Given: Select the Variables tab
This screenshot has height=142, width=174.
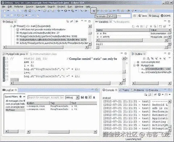Looking at the screenshot, I should pyautogui.click(x=103, y=22).
